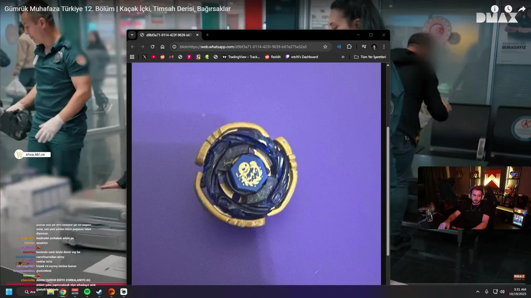
Task: Go back using the browser back arrow
Action: 133,47
